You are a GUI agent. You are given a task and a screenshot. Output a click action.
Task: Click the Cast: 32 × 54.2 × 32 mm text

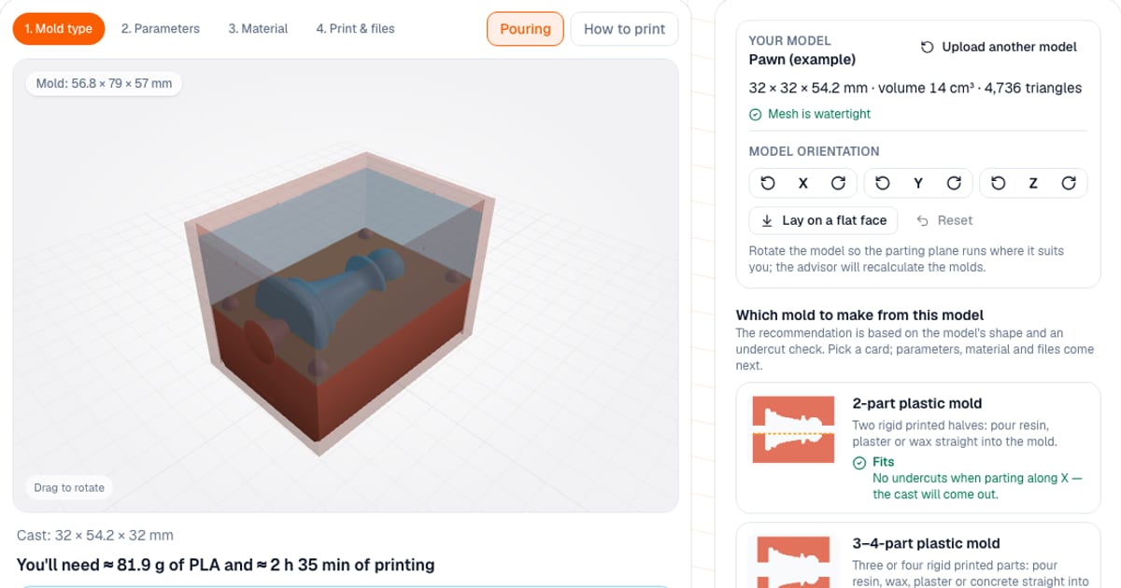(x=94, y=536)
